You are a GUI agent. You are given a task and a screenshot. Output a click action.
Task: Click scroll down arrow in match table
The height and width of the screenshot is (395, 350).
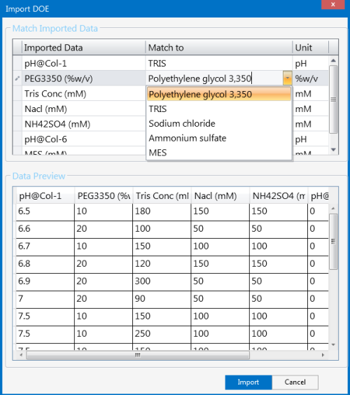tap(333, 150)
